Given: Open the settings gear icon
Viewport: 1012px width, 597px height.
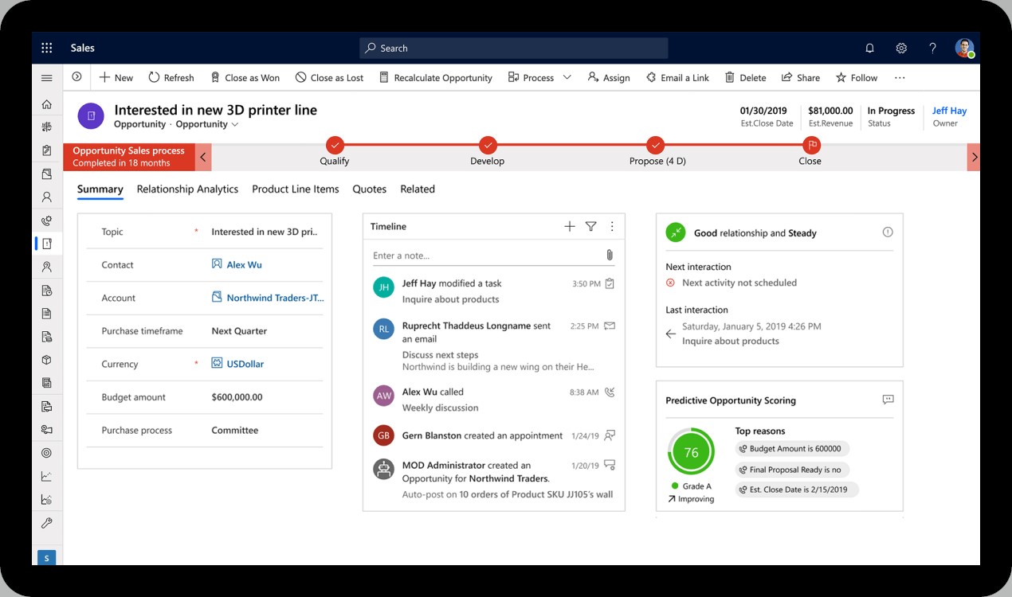Looking at the screenshot, I should (x=901, y=48).
